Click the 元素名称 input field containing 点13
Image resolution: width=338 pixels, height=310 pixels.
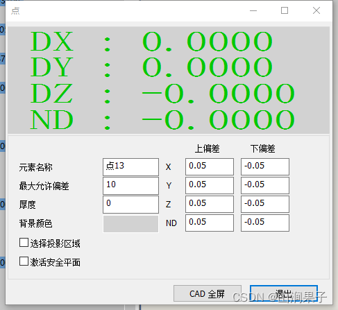tap(130, 167)
